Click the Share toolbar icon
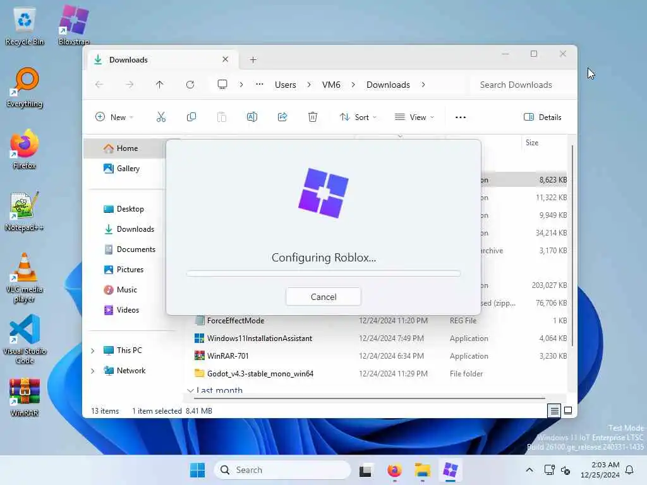The height and width of the screenshot is (485, 647). (282, 117)
